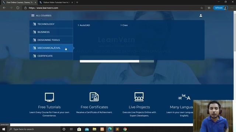The height and width of the screenshot is (132, 236).
Task: Click the Free Tutorials monitor icon
Action: (x=49, y=97)
